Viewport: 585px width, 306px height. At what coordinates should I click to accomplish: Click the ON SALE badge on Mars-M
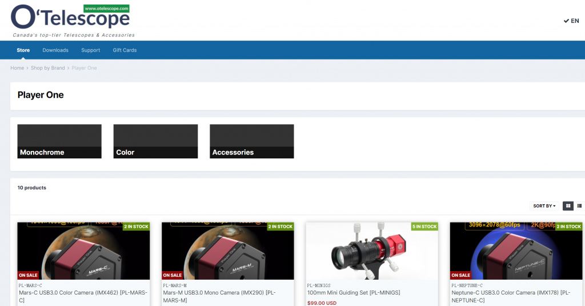[x=173, y=275]
